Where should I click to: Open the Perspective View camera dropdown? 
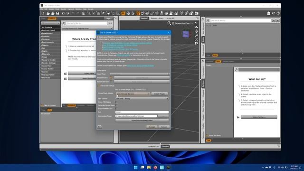point(182,23)
